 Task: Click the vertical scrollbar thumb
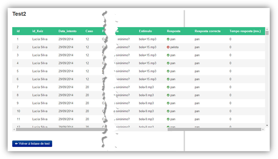pyautogui.click(x=267, y=33)
